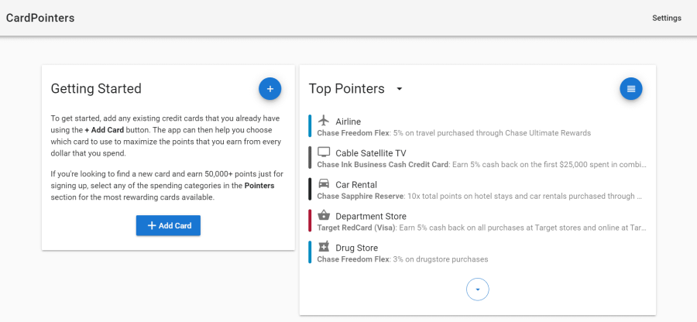This screenshot has width=697, height=322.
Task: Open the Chase Freedom Flex airline pointer
Action: 477,126
